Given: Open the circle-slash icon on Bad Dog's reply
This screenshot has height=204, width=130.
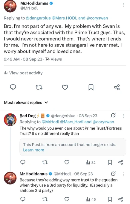Looking at the screenshot, I should tap(113, 115).
